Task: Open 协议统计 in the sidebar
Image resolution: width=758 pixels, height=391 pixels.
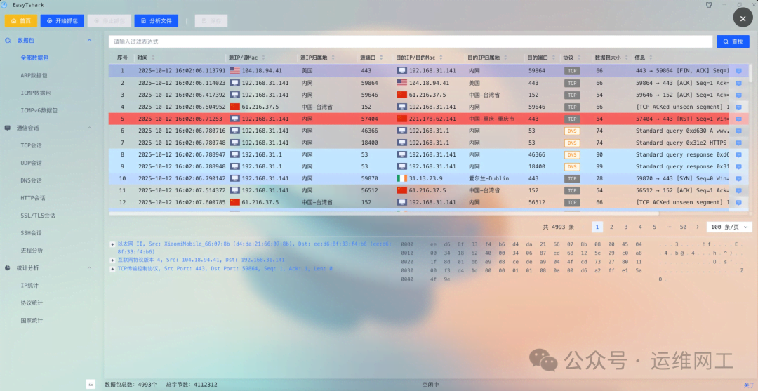Action: coord(32,303)
